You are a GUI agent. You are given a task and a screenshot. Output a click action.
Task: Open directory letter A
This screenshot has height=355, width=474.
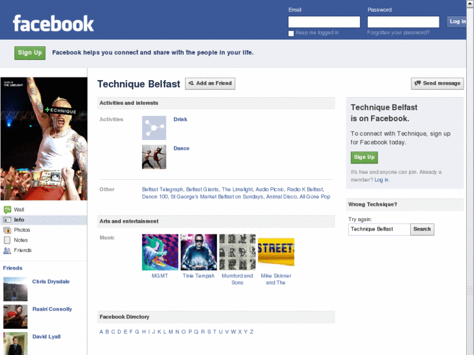pos(101,332)
